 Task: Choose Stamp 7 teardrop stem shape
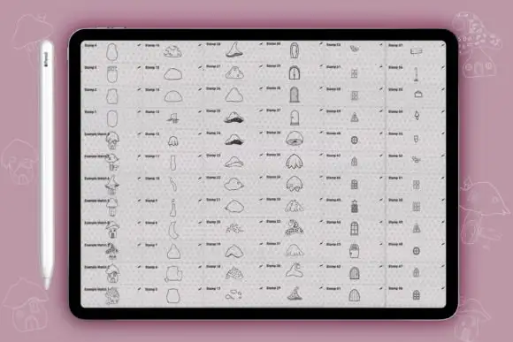click(172, 252)
